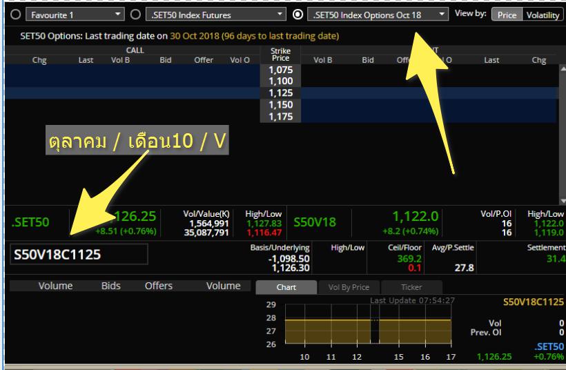Select strike price 1,175 row

280,116
